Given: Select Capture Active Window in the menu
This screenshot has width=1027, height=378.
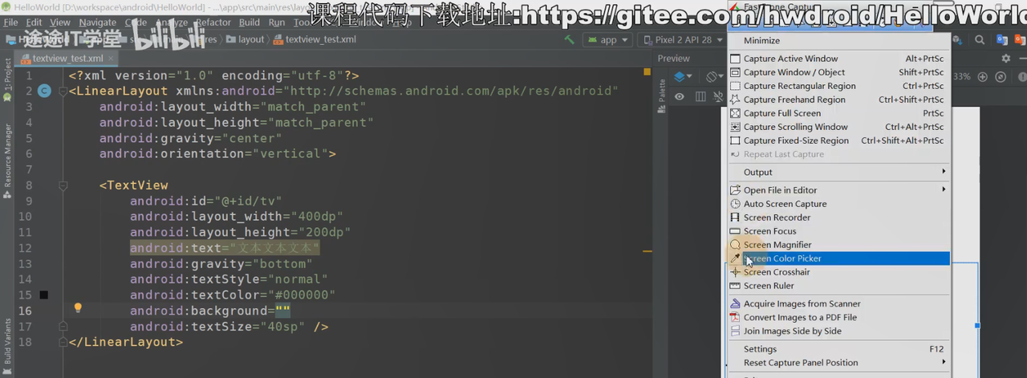Looking at the screenshot, I should pos(838,59).
